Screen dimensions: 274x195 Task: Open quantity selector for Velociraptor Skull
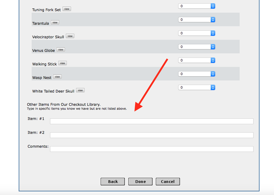tap(197, 33)
